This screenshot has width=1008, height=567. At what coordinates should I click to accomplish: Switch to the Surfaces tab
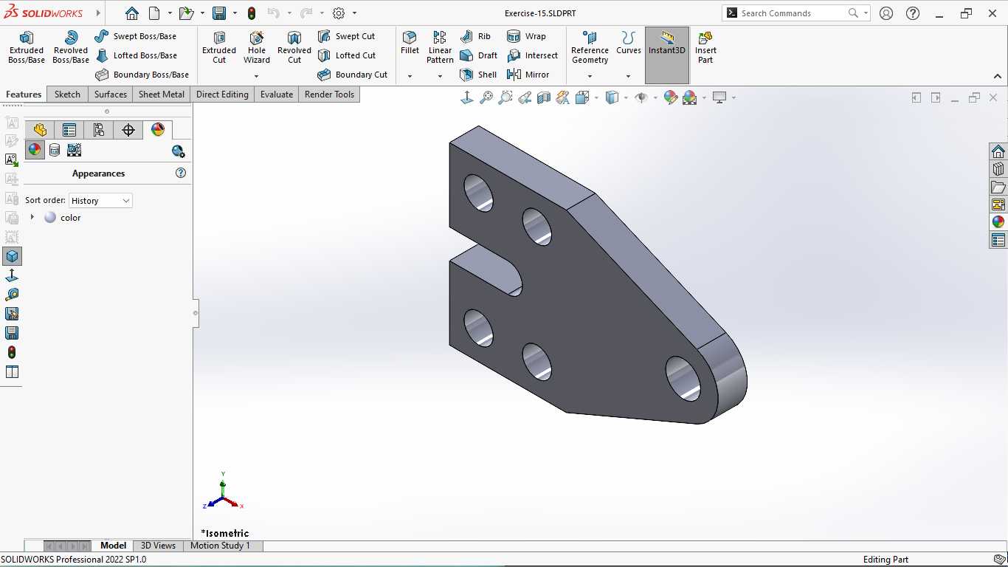(x=111, y=94)
